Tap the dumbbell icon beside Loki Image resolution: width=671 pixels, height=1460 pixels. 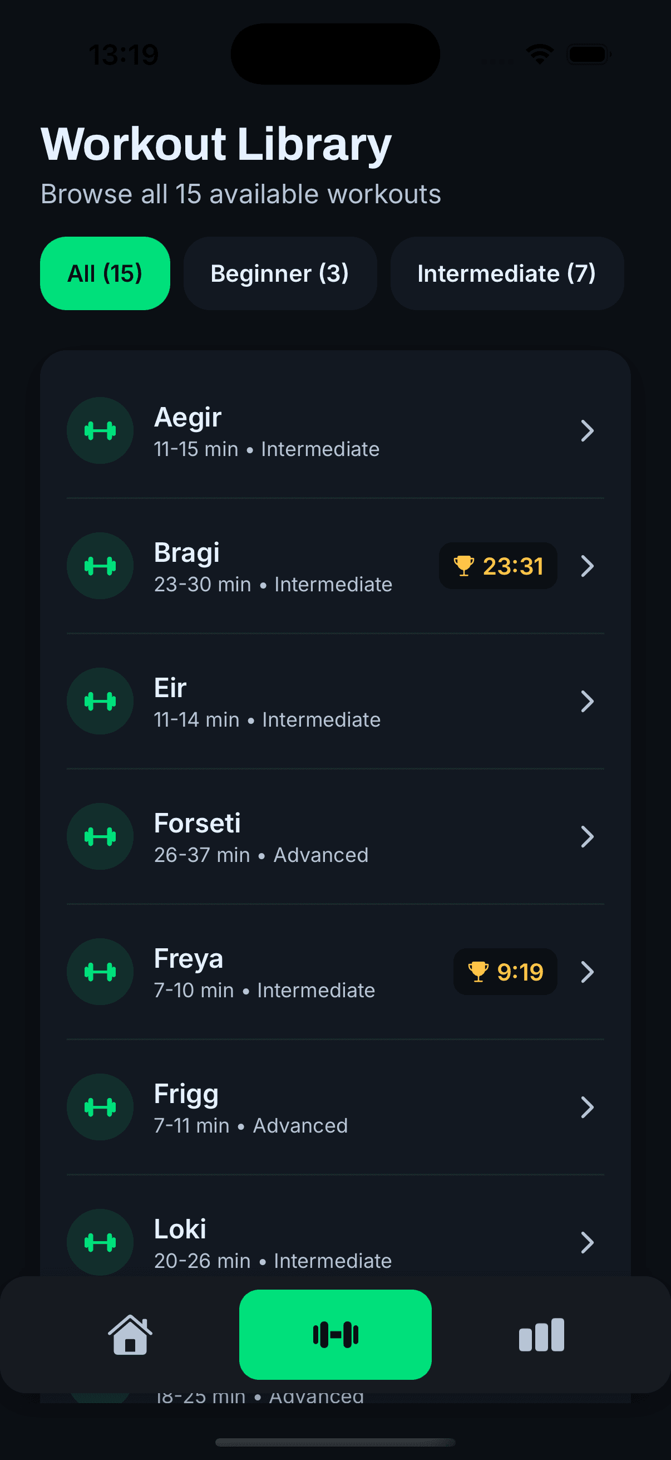coord(100,1242)
